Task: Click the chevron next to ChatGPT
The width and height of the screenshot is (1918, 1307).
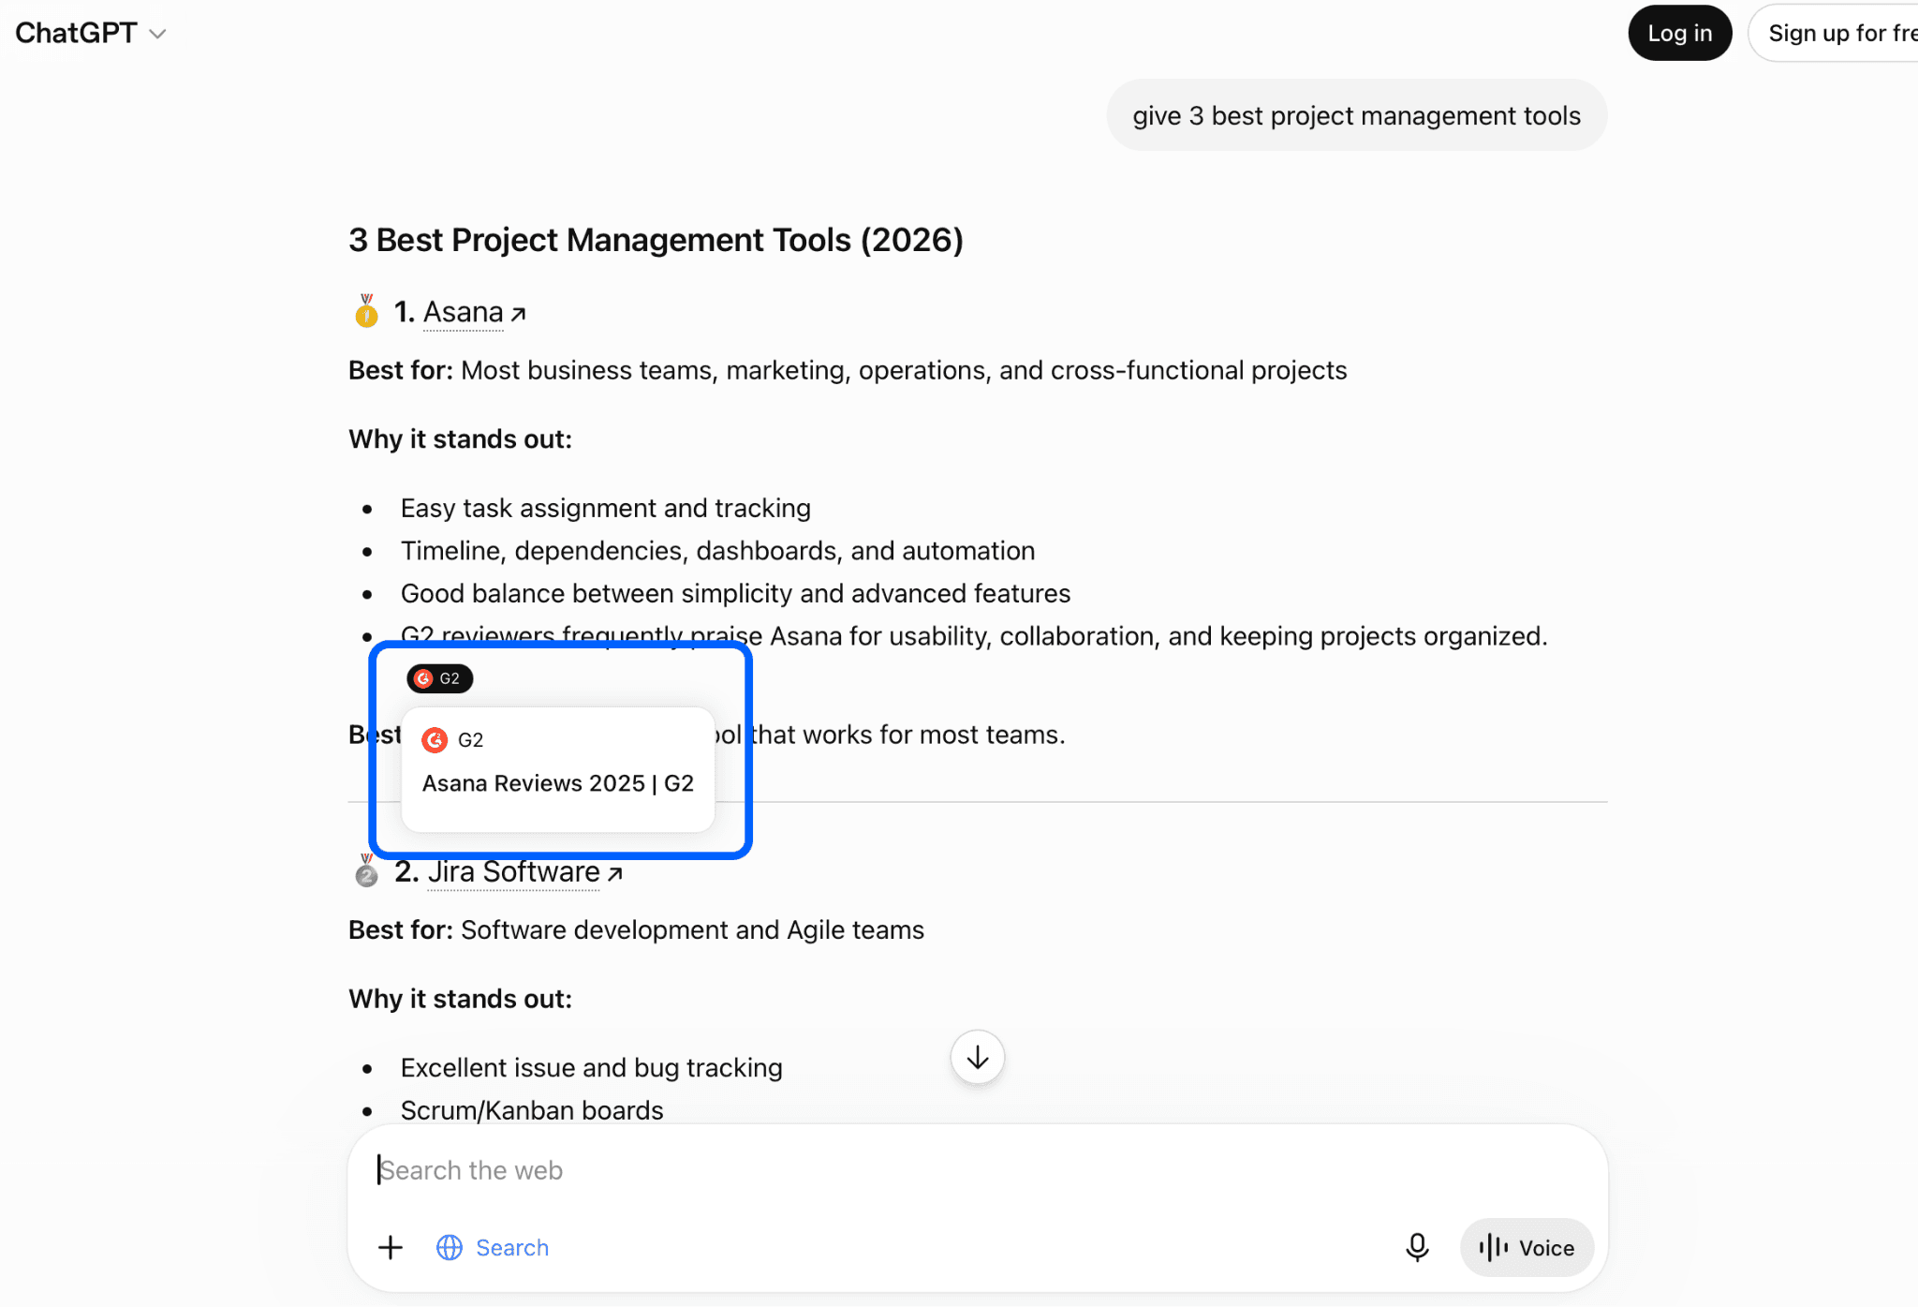Action: point(158,35)
